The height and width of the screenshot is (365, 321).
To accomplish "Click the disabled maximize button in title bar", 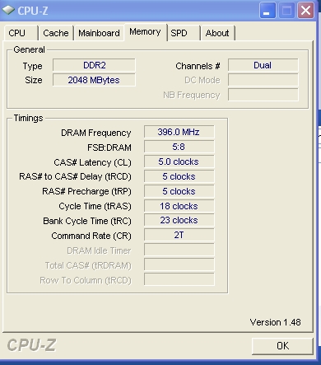I will pyautogui.click(x=286, y=11).
